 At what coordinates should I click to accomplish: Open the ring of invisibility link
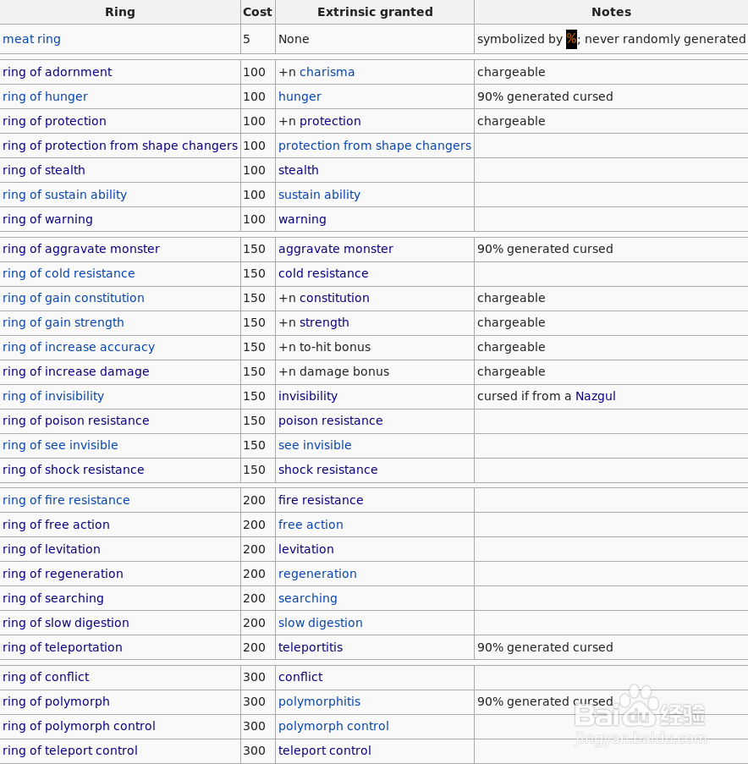click(53, 396)
